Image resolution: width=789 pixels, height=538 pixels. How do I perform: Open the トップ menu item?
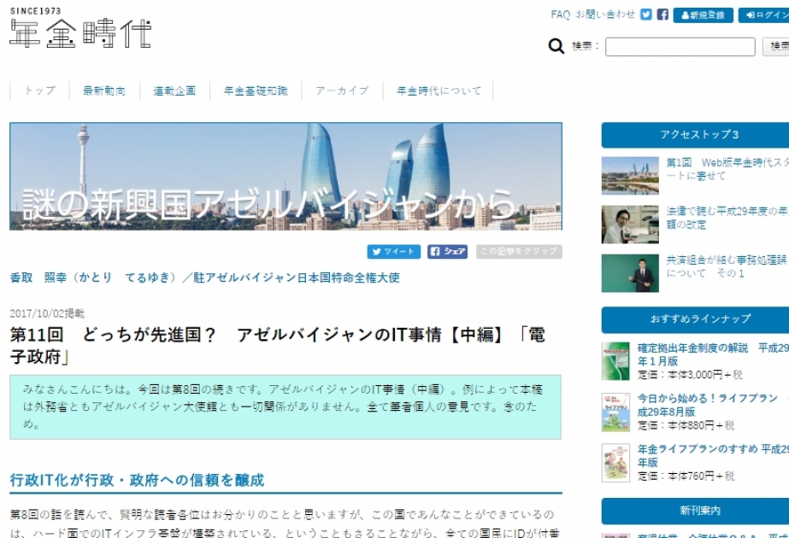pyautogui.click(x=40, y=91)
